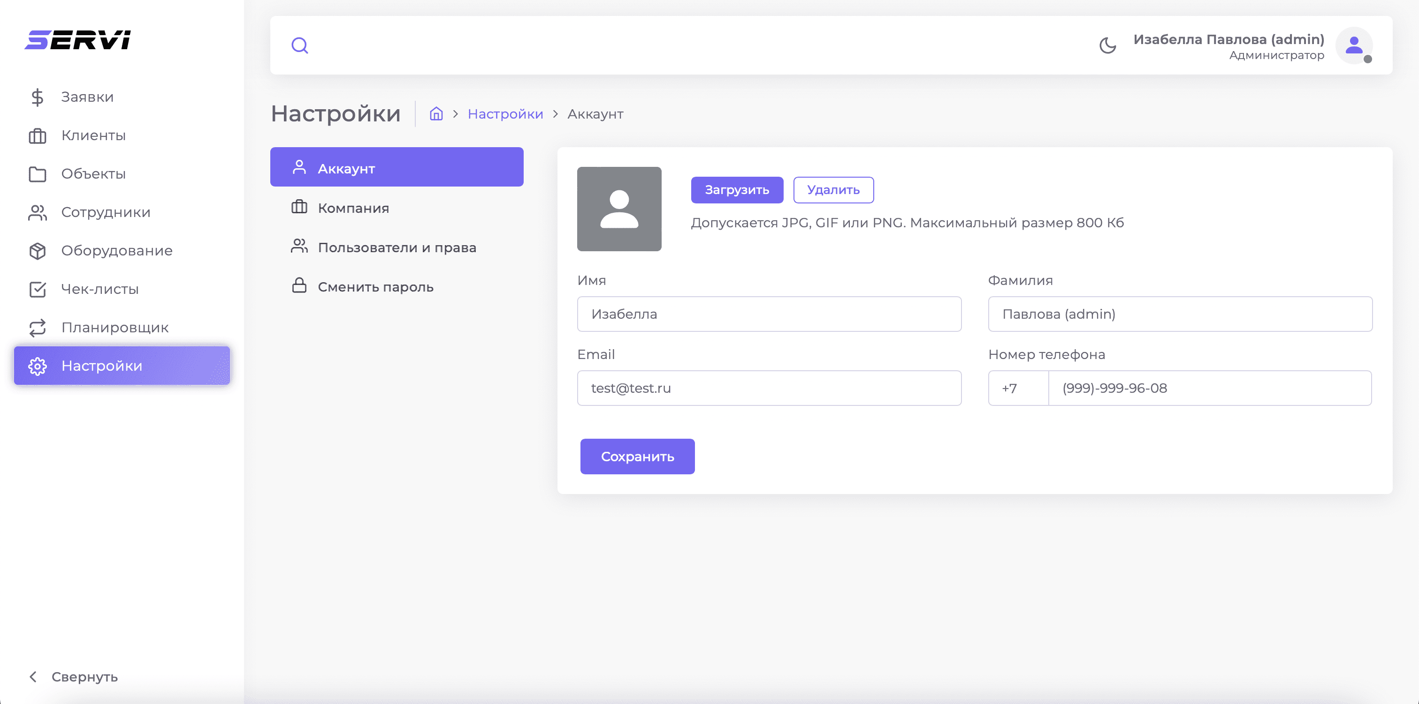Click the home breadcrumb icon
The height and width of the screenshot is (704, 1419).
click(436, 114)
